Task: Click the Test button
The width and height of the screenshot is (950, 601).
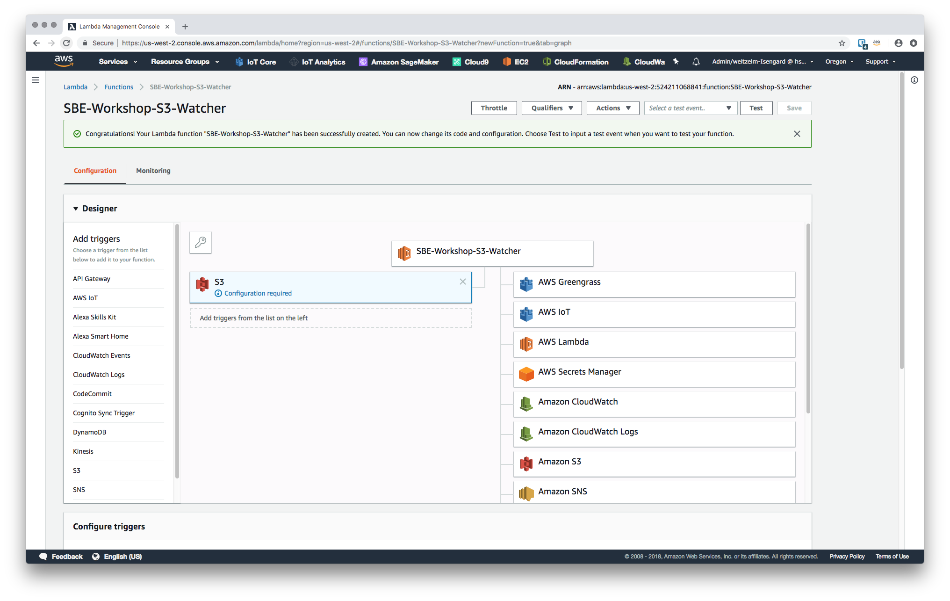Action: 756,108
